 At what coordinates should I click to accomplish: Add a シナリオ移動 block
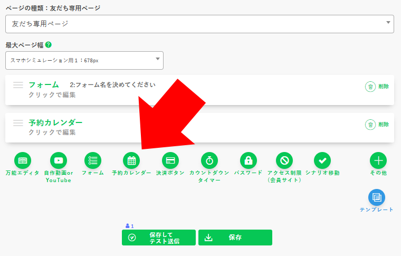[x=322, y=160]
